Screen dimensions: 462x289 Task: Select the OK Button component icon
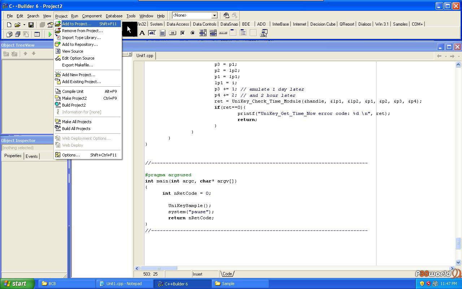173,33
